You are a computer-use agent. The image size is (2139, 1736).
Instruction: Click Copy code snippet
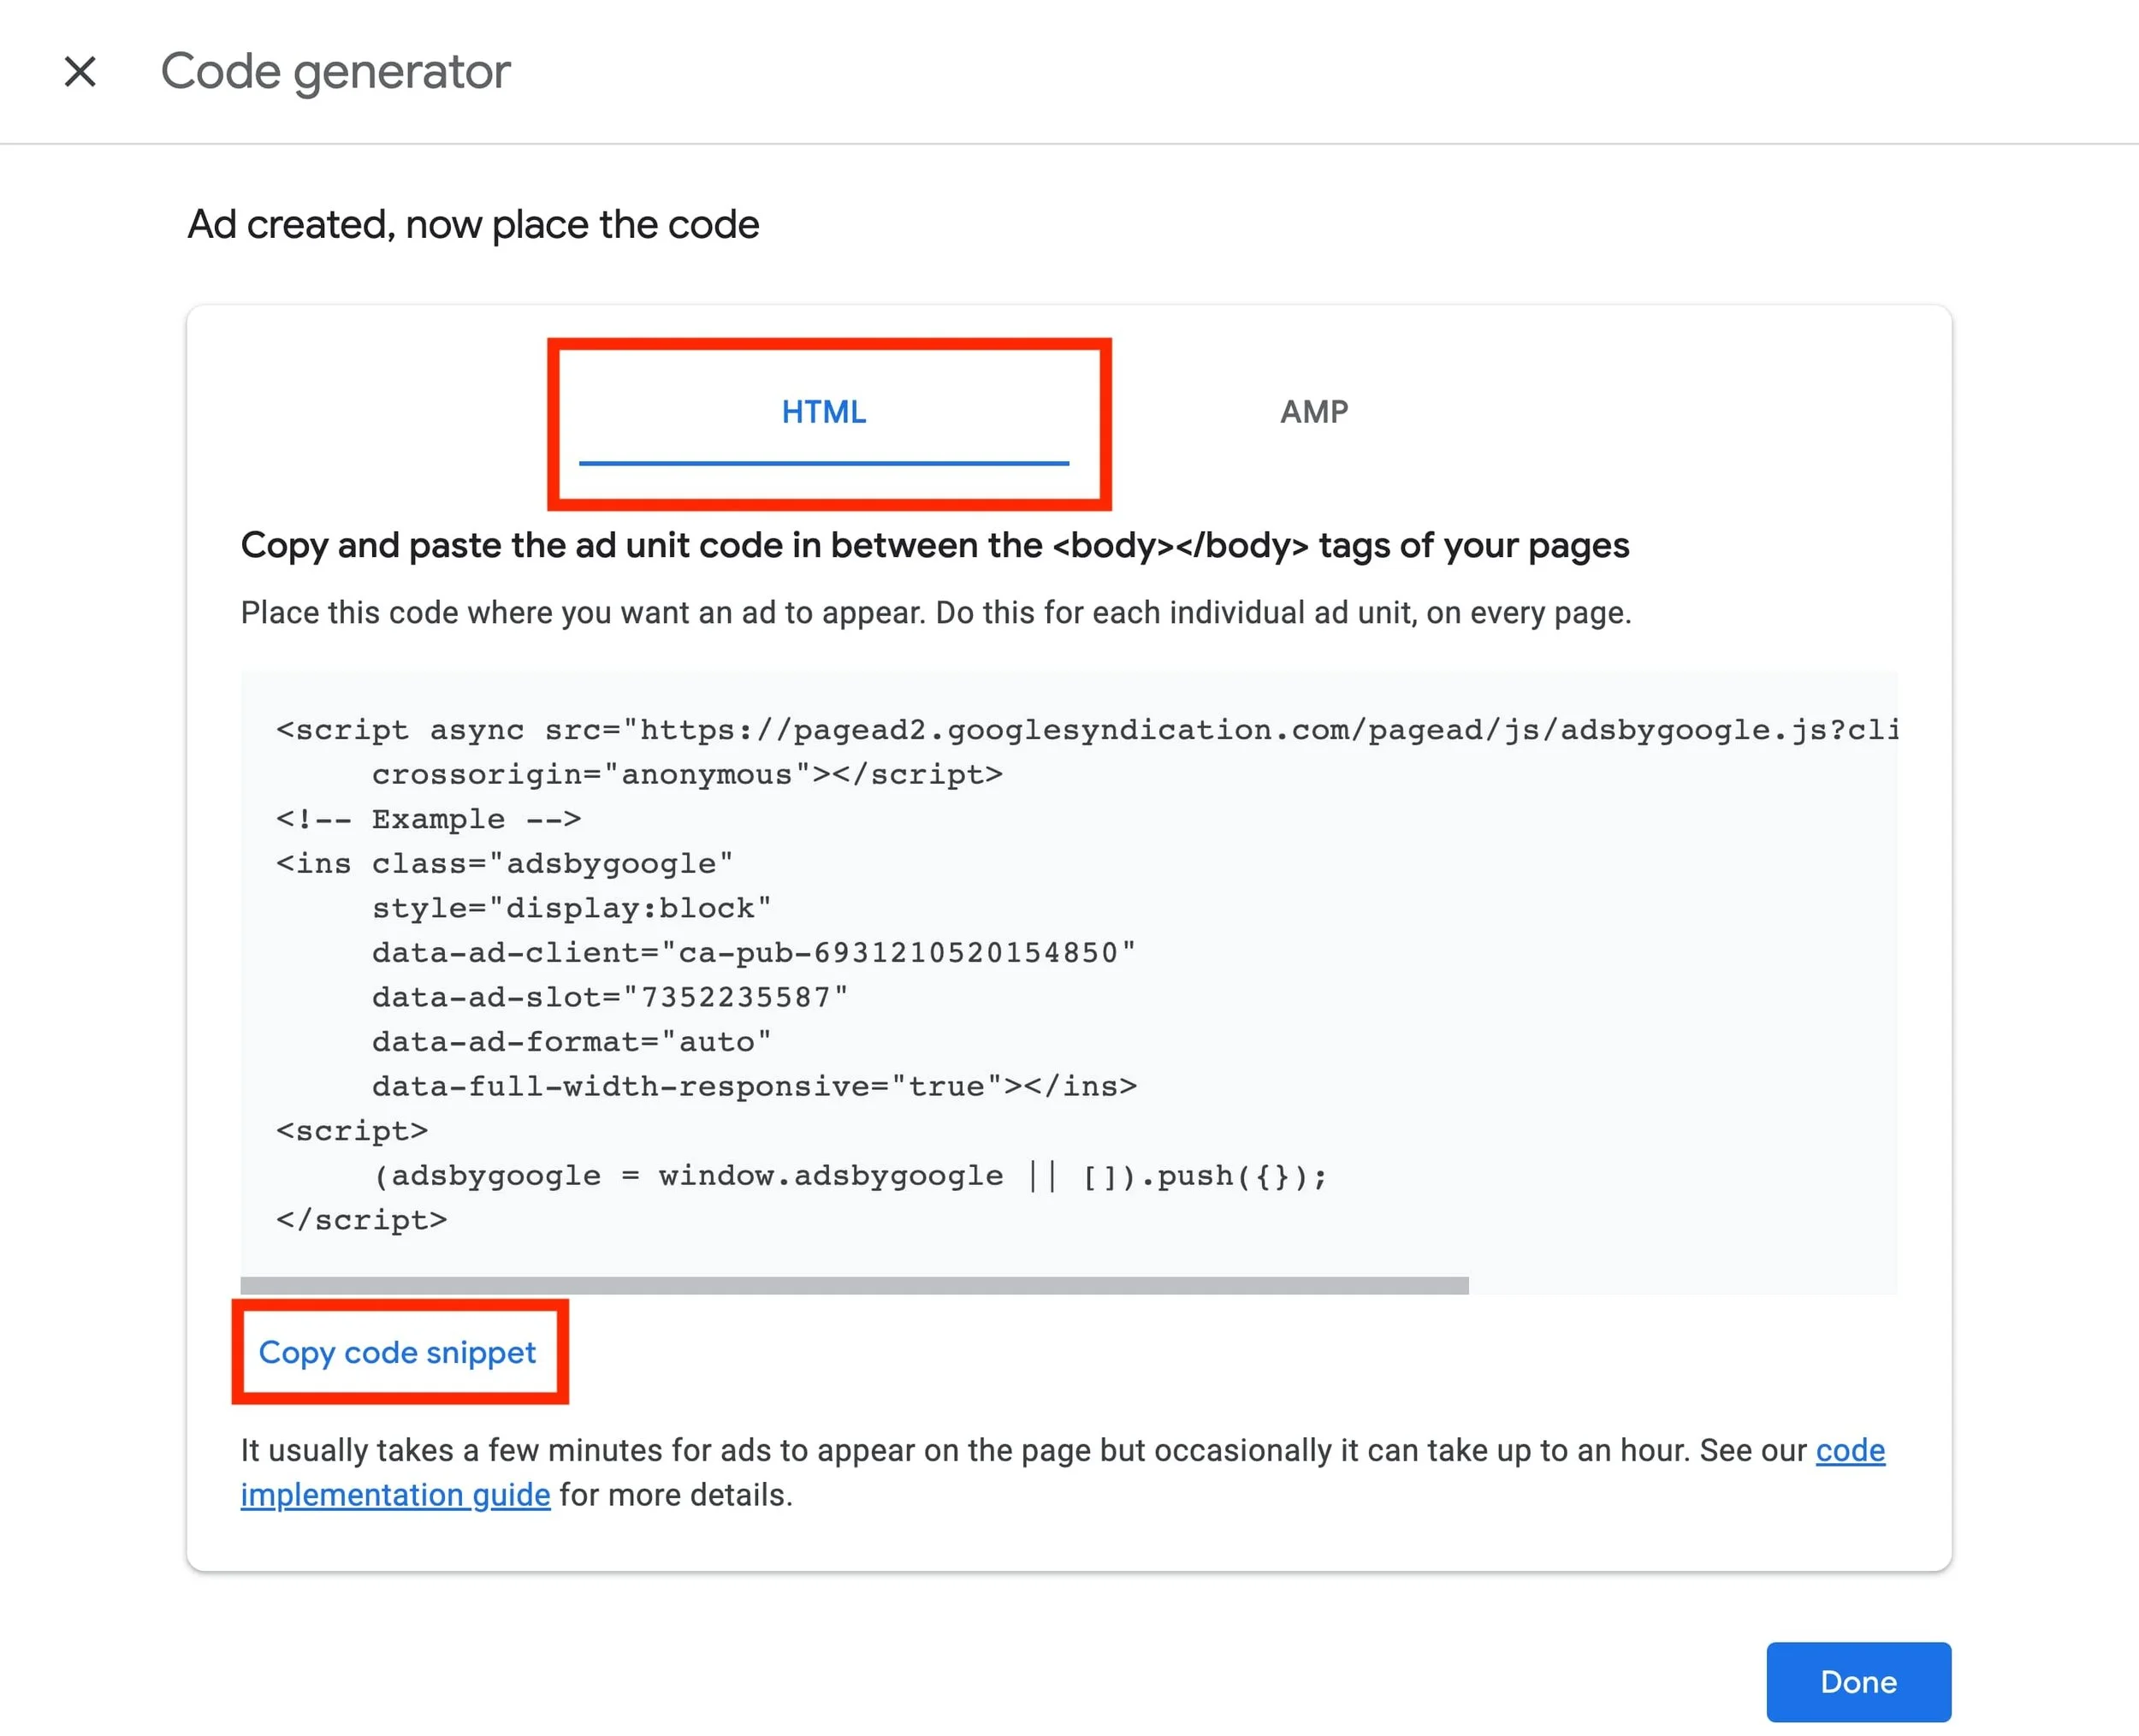[x=397, y=1352]
